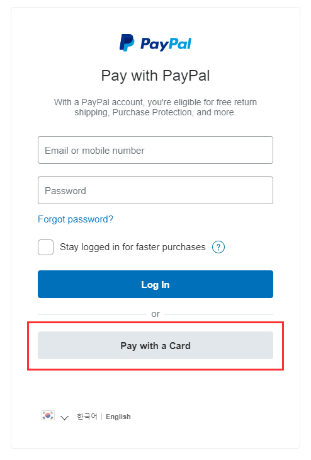311x460 pixels.
Task: Switch language to 한국어
Action: click(x=87, y=417)
